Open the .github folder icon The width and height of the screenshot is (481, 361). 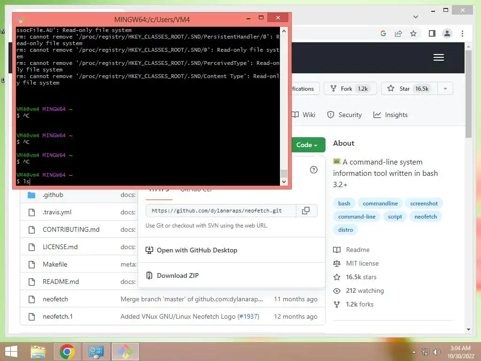click(x=31, y=195)
